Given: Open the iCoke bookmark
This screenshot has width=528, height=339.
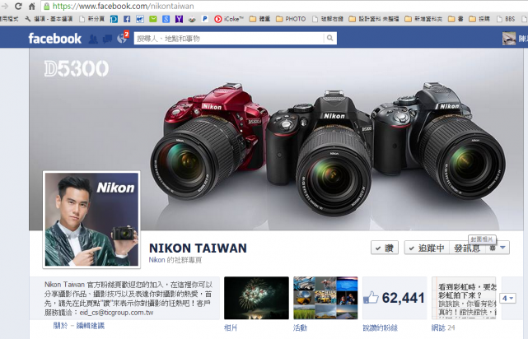Looking at the screenshot, I should 229,19.
